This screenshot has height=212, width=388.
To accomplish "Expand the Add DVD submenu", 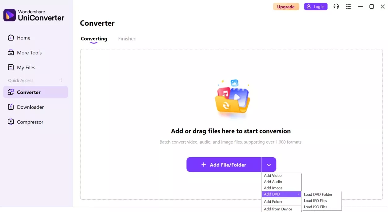I will (x=272, y=194).
